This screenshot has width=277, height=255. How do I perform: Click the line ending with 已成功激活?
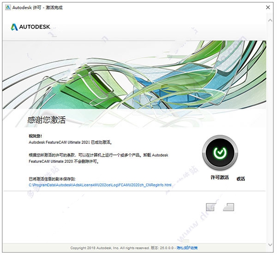click(70, 142)
